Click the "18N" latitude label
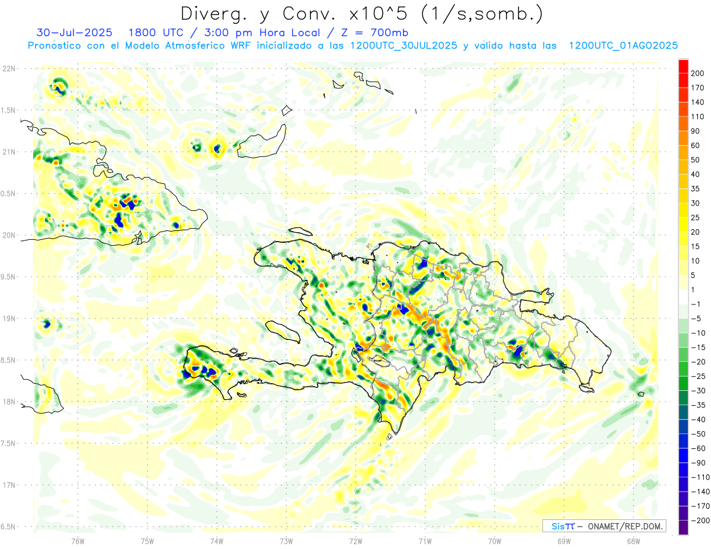The image size is (711, 549). pyautogui.click(x=9, y=402)
